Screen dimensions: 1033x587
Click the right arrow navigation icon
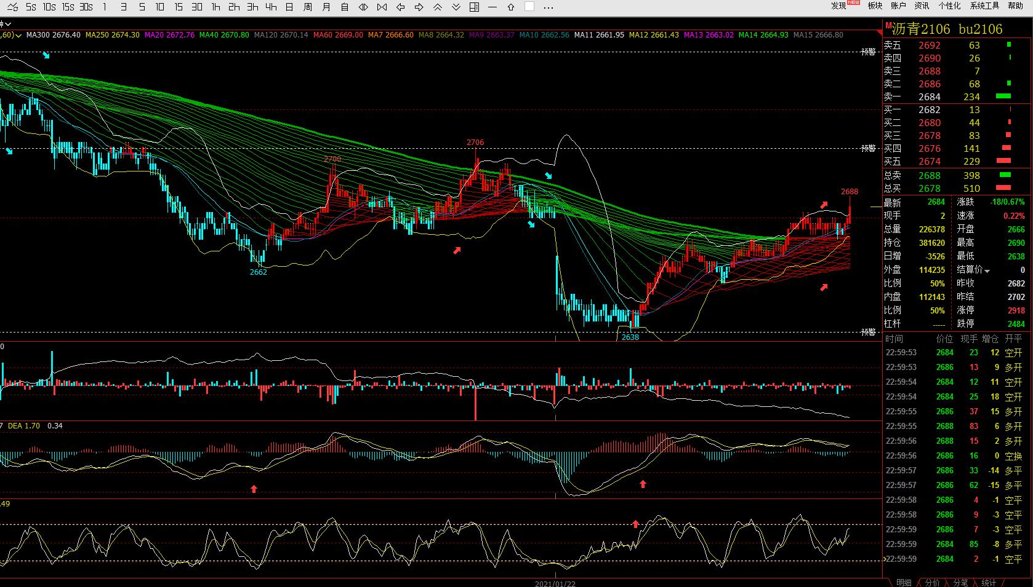pyautogui.click(x=419, y=7)
